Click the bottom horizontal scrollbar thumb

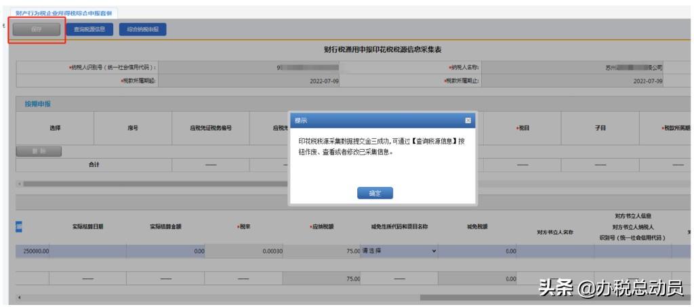(553, 298)
